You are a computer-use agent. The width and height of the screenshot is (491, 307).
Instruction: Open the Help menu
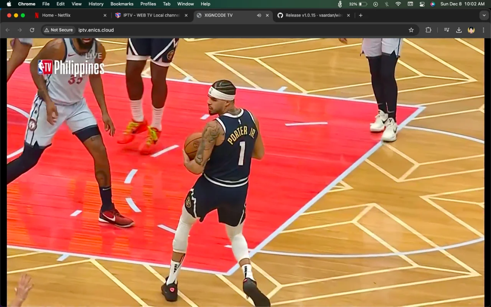pos(206,4)
